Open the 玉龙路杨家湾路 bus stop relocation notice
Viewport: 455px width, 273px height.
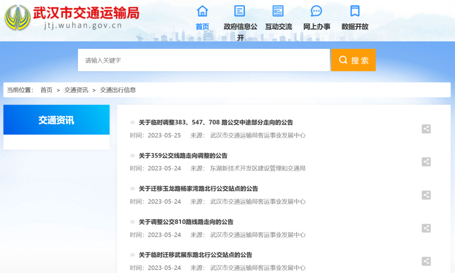click(x=199, y=189)
